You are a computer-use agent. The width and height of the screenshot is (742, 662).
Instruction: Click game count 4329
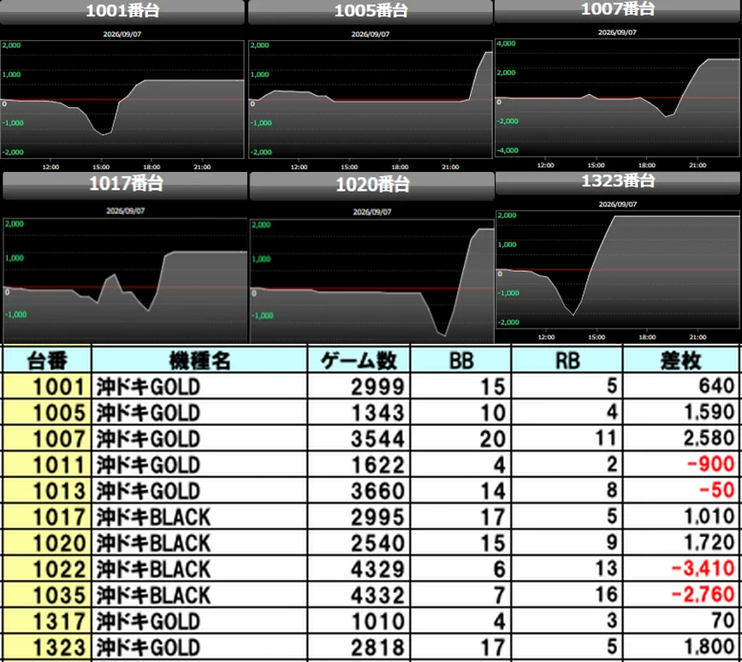click(x=377, y=570)
